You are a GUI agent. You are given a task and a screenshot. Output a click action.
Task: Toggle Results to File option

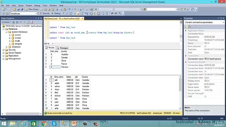99,13
